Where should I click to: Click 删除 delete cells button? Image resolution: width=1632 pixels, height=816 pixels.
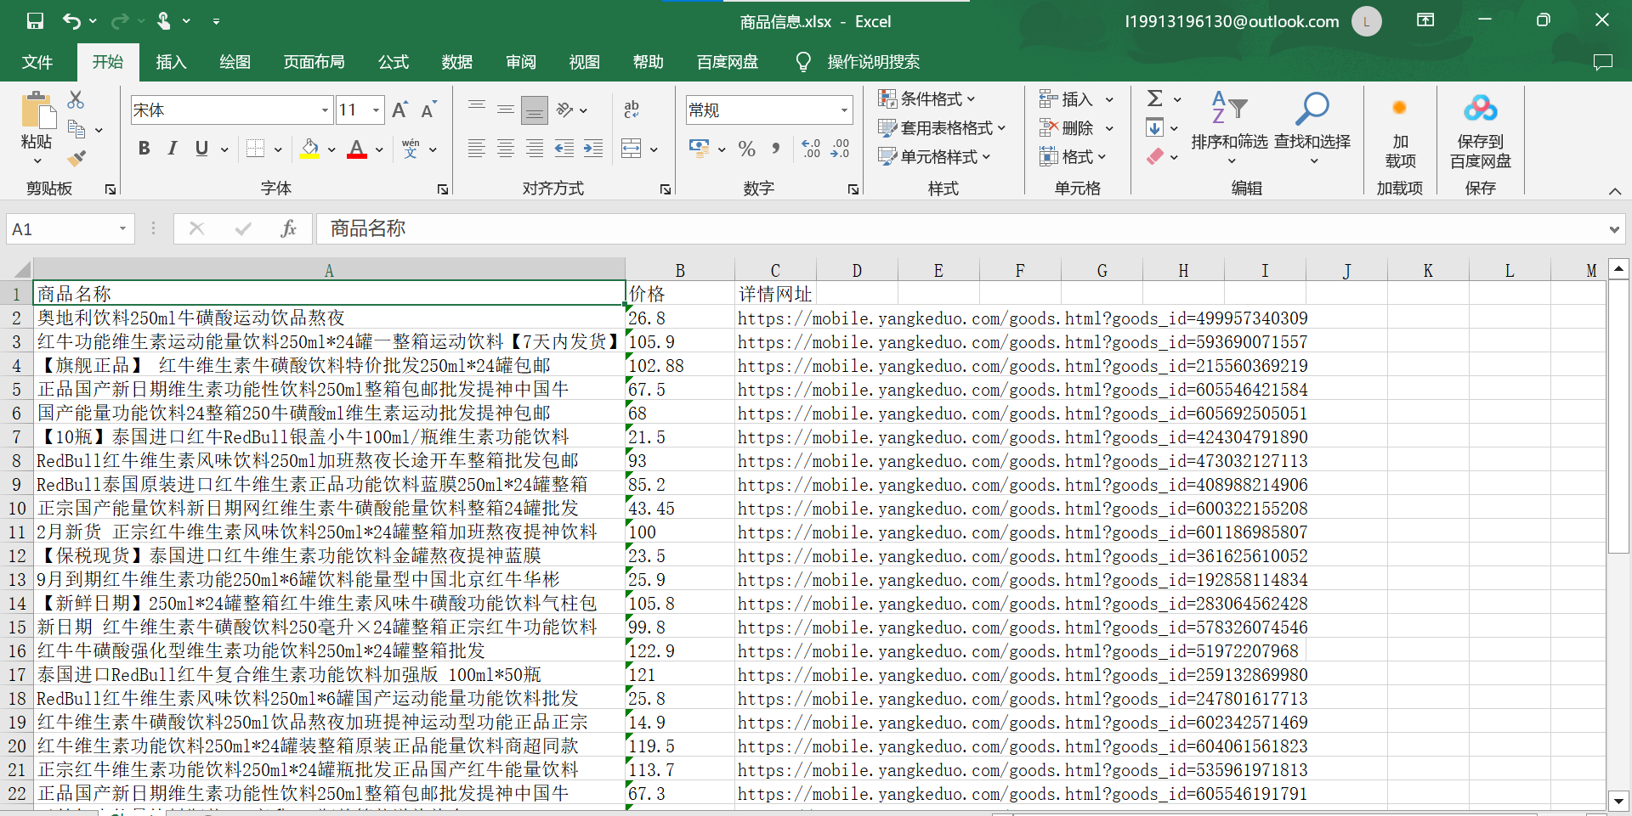coord(1066,128)
